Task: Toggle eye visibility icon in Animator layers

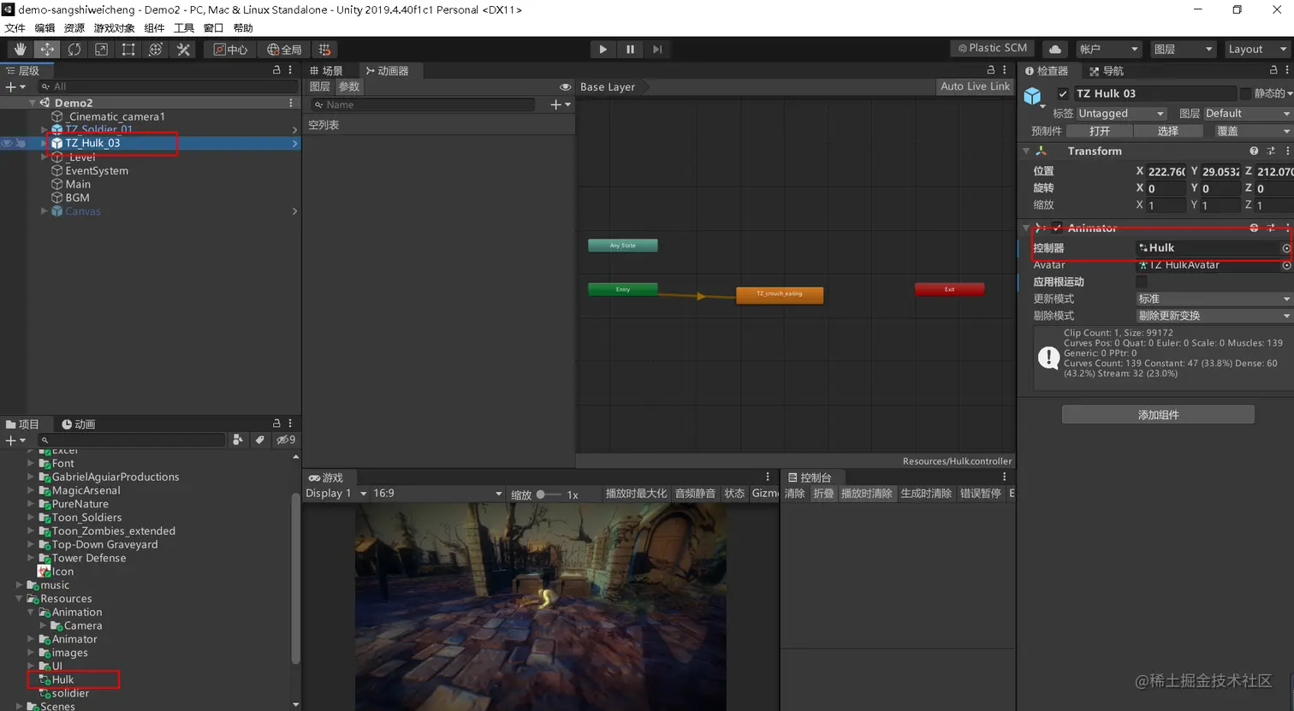Action: click(565, 86)
